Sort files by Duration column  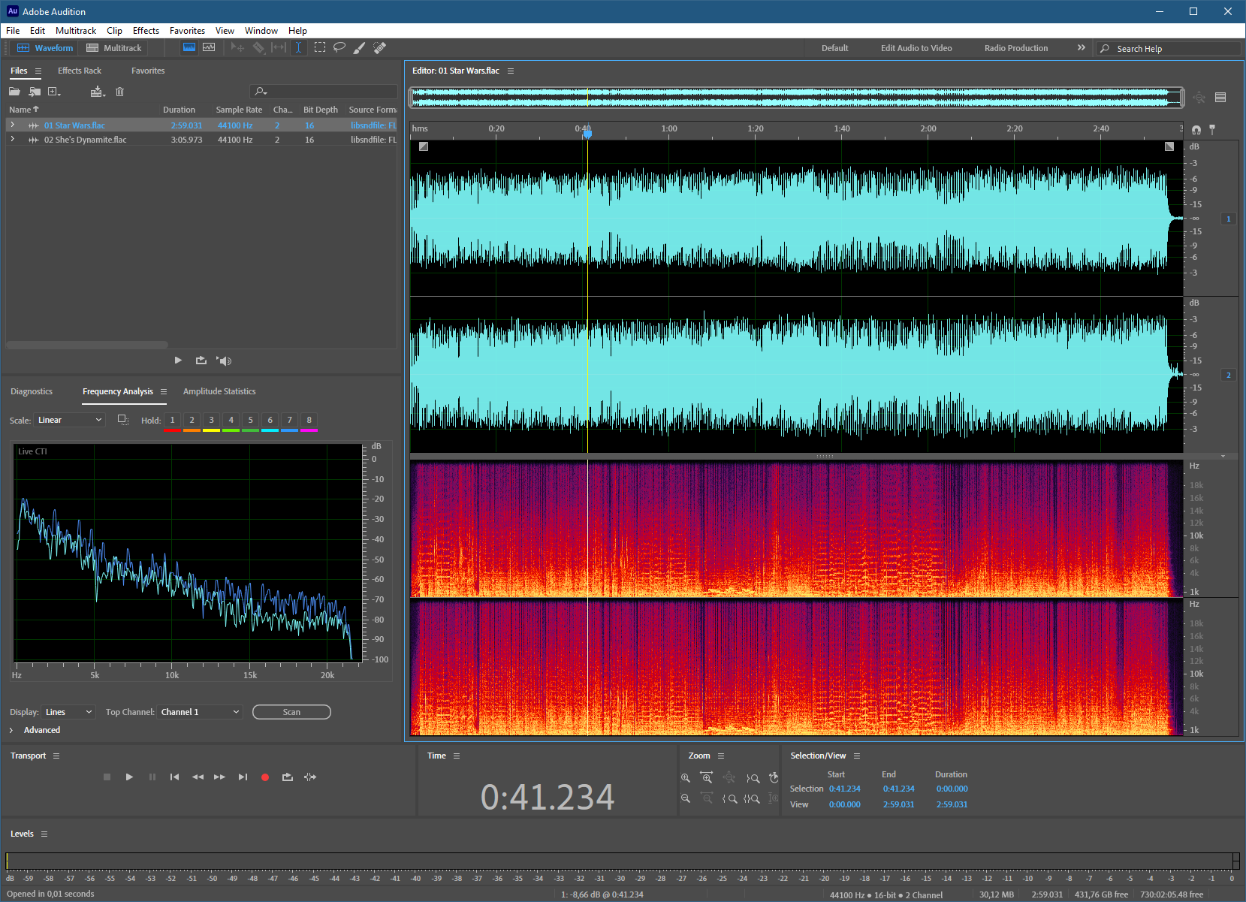click(179, 110)
